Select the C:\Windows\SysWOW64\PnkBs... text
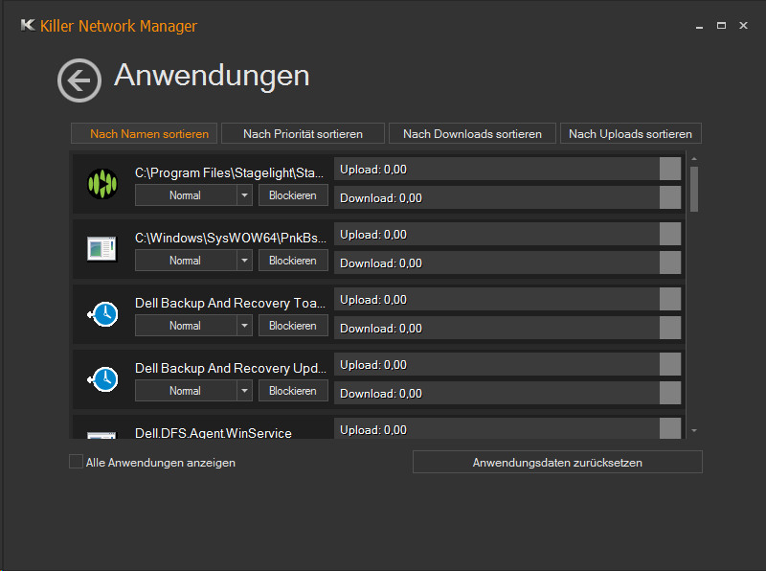Image resolution: width=766 pixels, height=571 pixels. coord(230,238)
